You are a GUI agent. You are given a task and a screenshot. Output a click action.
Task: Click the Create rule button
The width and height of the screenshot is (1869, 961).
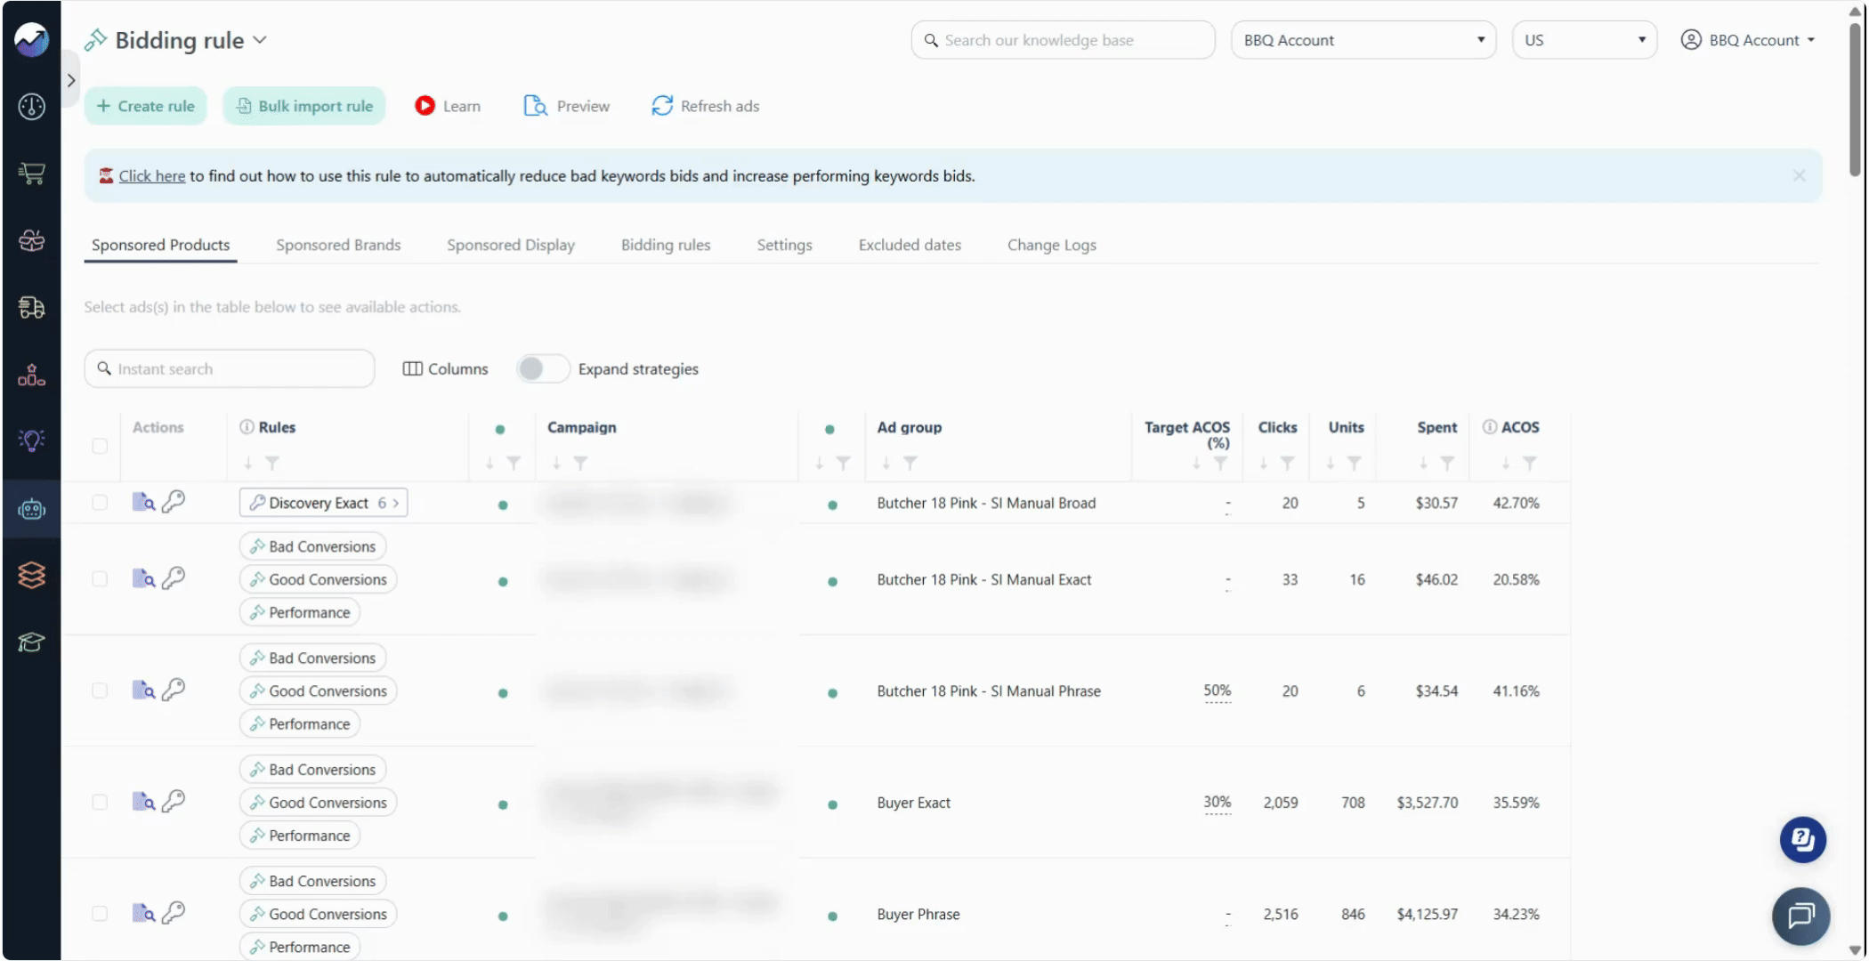pos(146,106)
